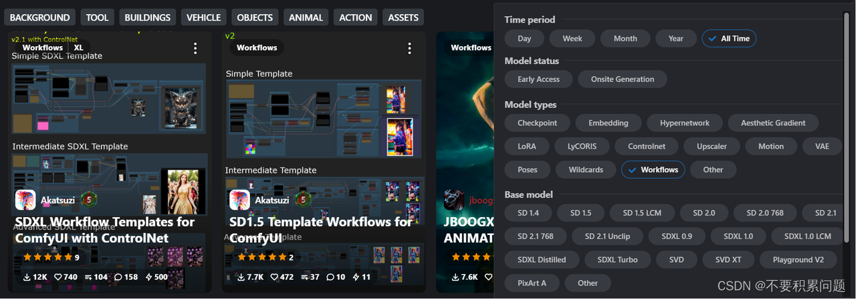
Task: Open the three-dot menu on the SD1.5 Template card
Action: [410, 48]
